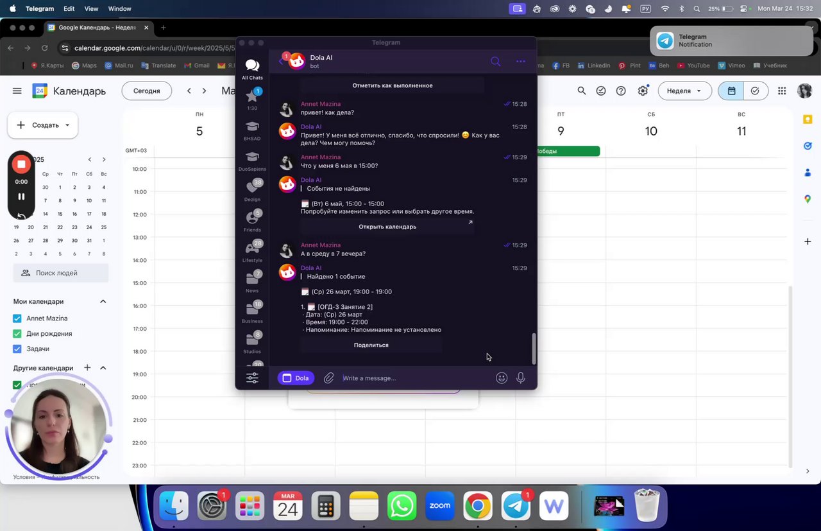
Task: Collapse the Другие календари section
Action: [x=103, y=368]
